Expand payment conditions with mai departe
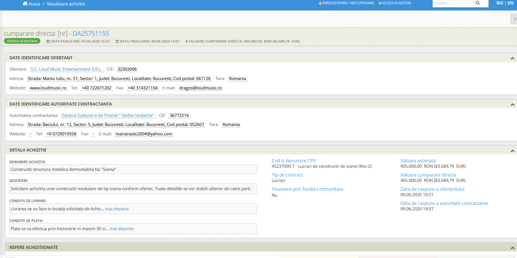 click(x=121, y=229)
